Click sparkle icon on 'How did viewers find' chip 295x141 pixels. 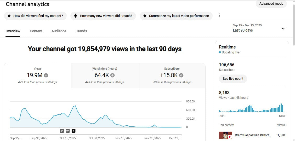point(9,16)
